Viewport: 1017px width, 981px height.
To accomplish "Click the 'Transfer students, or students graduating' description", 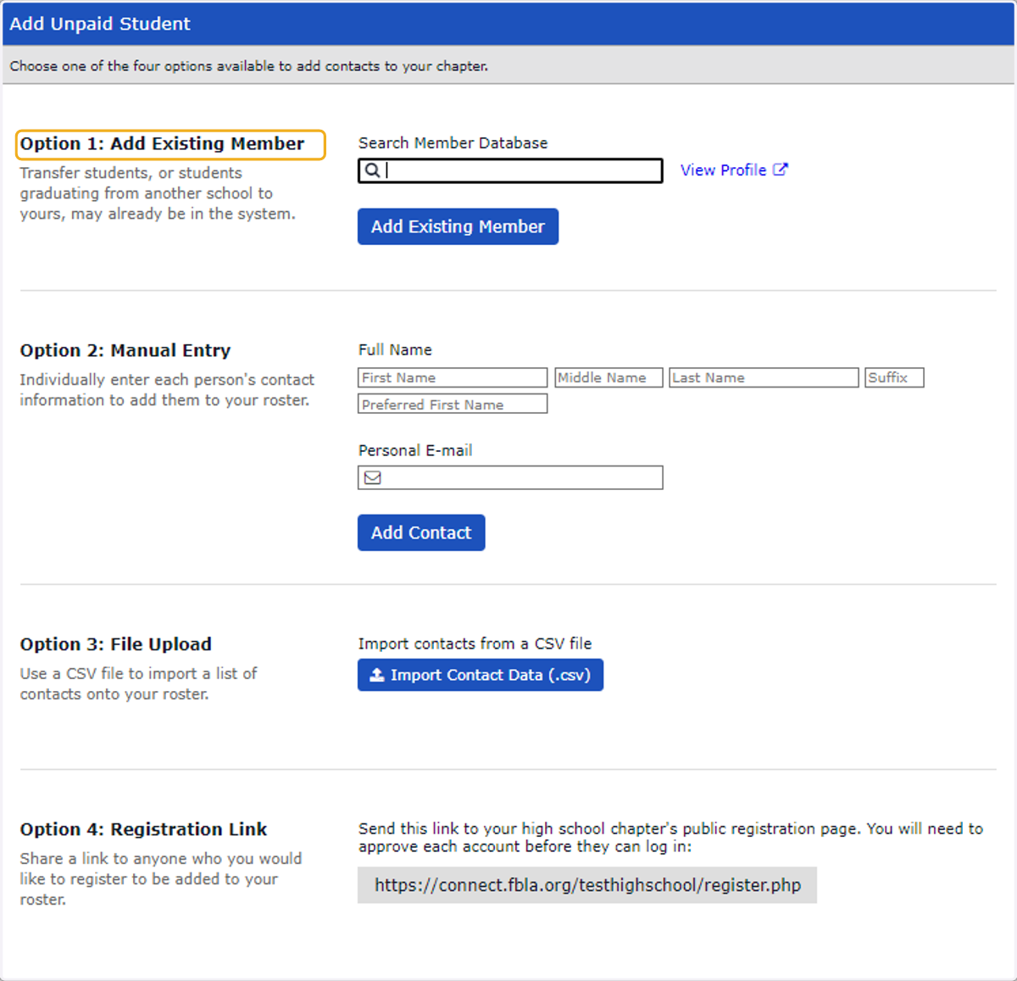I will (158, 193).
